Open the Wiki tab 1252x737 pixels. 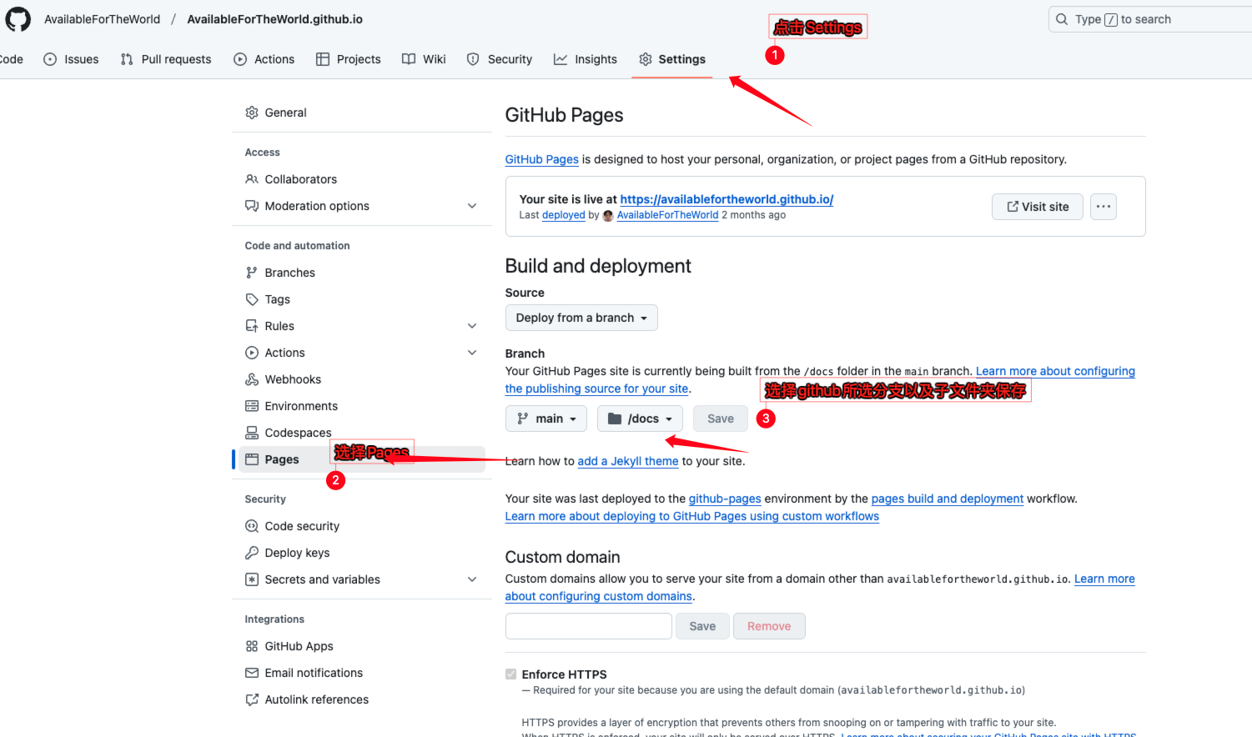[424, 59]
